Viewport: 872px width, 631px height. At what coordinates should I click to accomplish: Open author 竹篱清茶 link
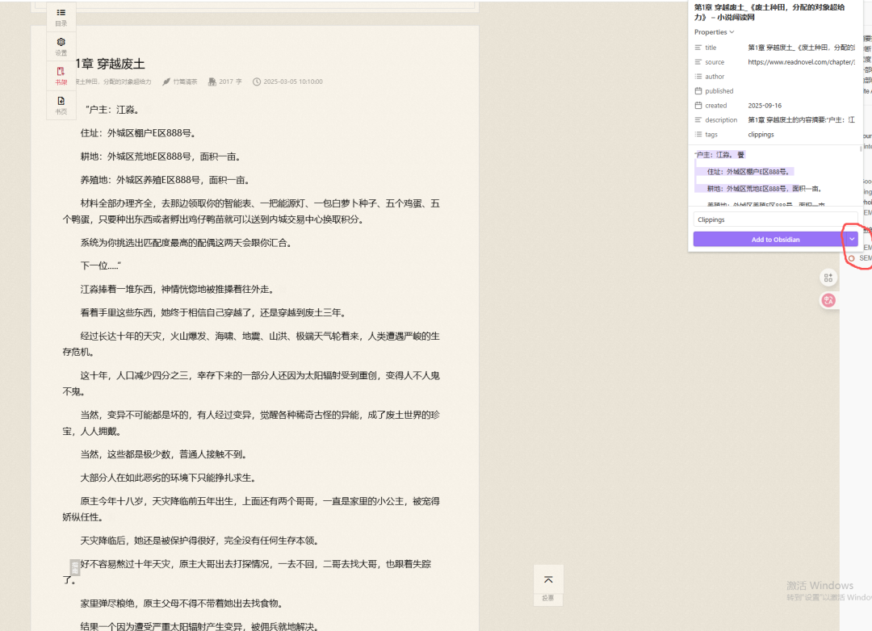184,81
